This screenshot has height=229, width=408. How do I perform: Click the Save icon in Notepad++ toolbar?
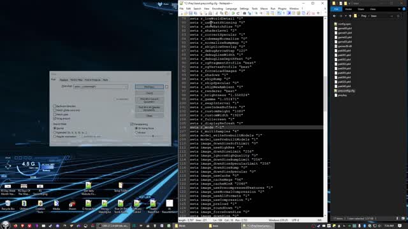[x=191, y=13]
